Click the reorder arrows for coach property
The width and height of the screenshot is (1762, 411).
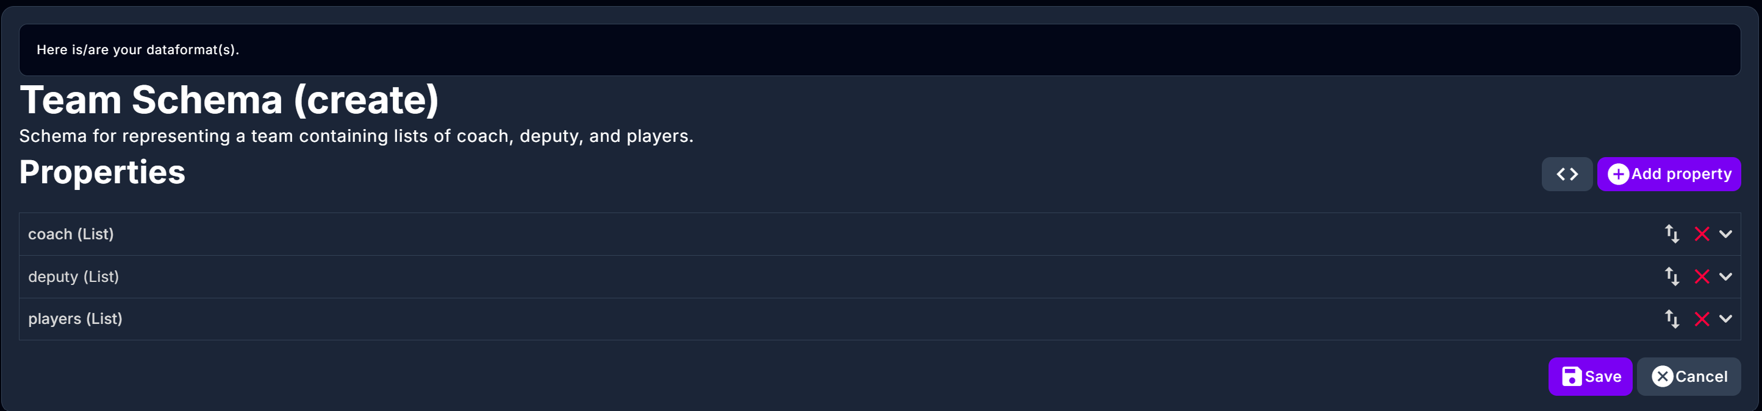tap(1672, 234)
